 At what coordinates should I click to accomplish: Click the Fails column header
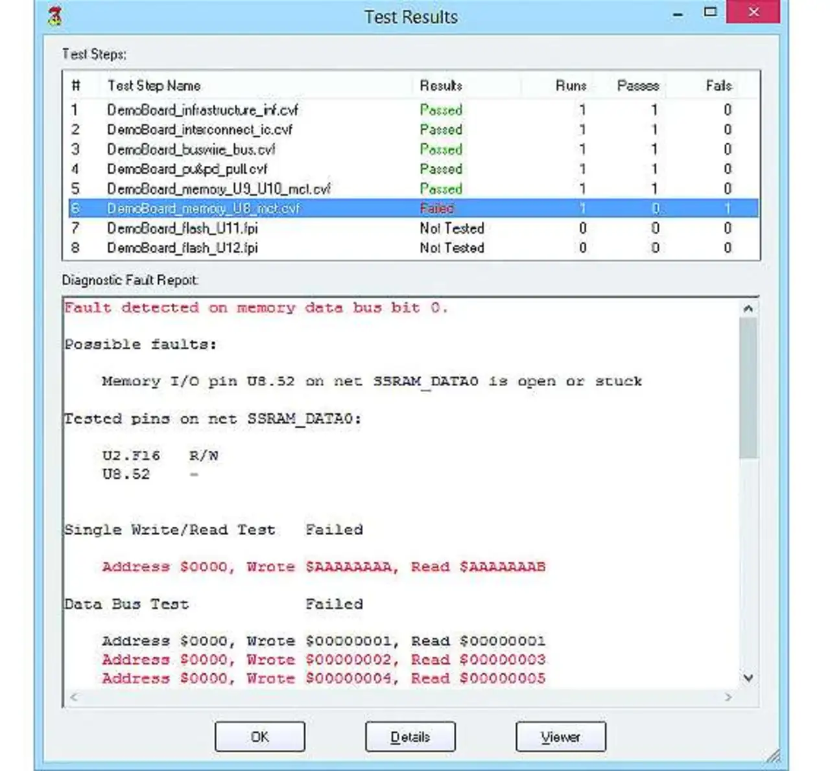[718, 86]
